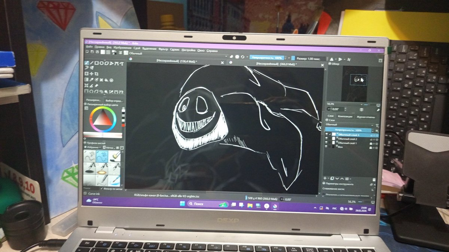Click the Open Document folder icon
The image size is (449, 252).
coord(92,53)
